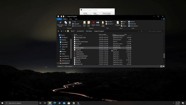
Task: Open Microsoft Store from the taskbar
Action: tap(69, 103)
